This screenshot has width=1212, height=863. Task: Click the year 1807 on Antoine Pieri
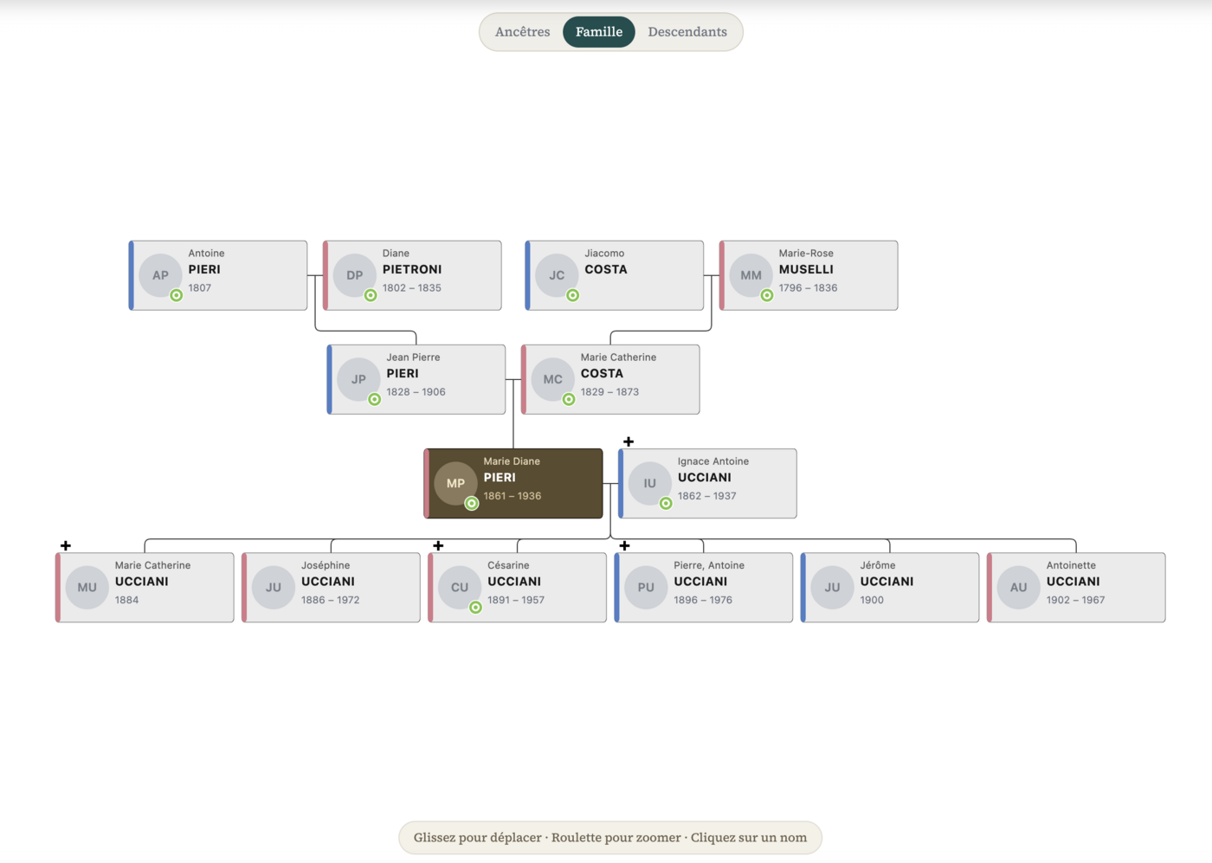coord(200,288)
